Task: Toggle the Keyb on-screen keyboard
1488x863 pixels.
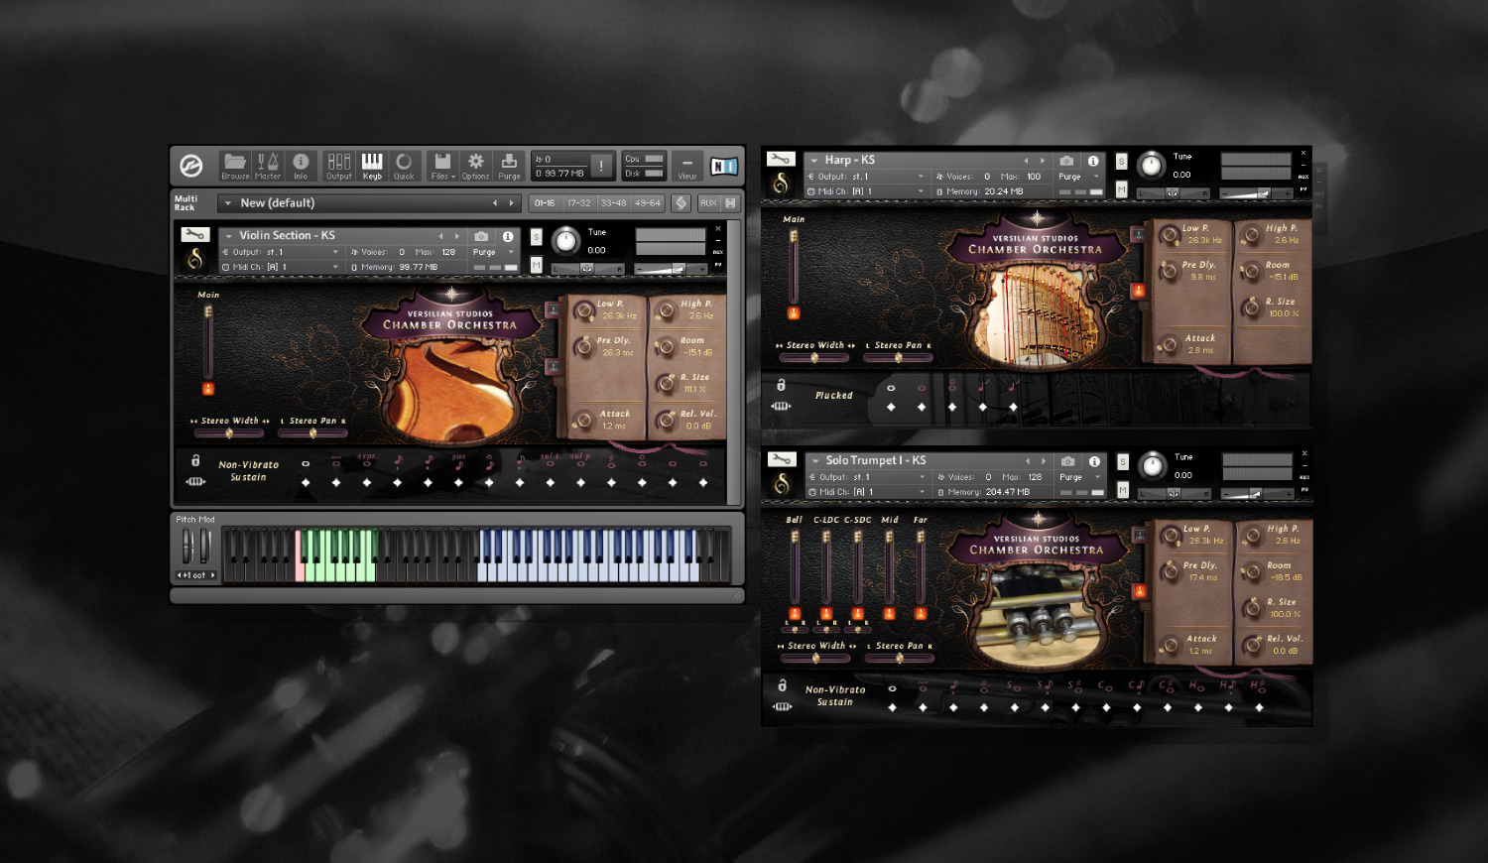Action: point(372,166)
